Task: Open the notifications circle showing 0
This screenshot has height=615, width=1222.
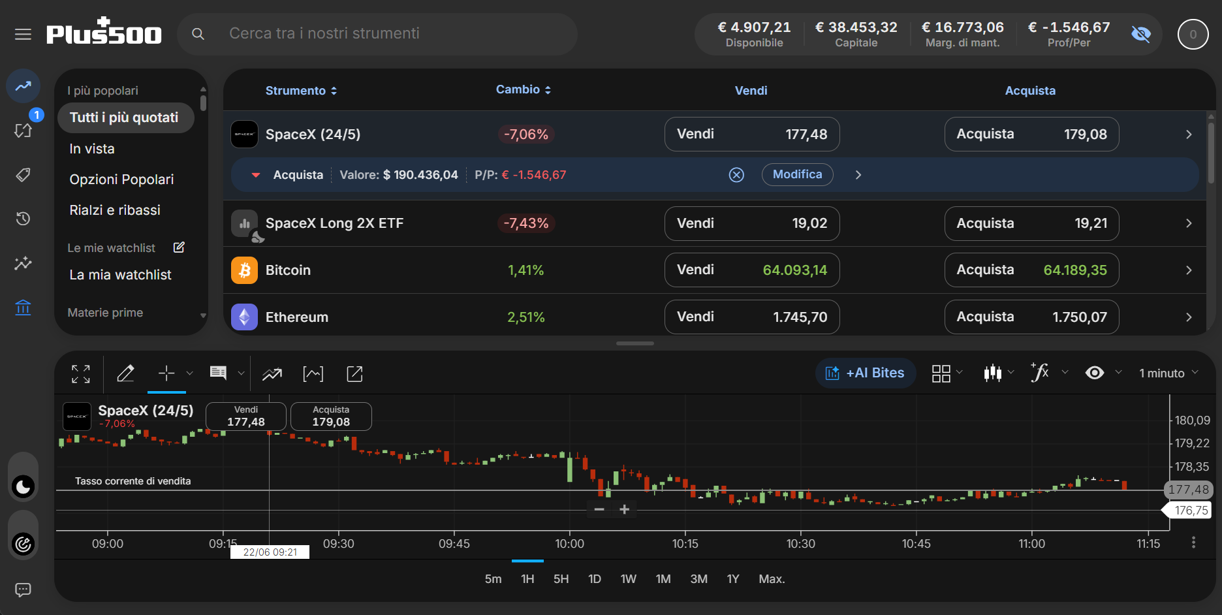Action: coord(1193,34)
